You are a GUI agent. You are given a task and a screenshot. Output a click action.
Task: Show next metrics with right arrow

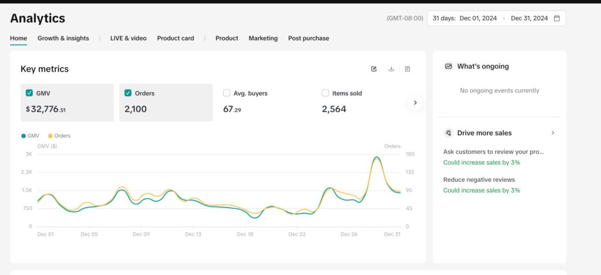click(x=415, y=102)
